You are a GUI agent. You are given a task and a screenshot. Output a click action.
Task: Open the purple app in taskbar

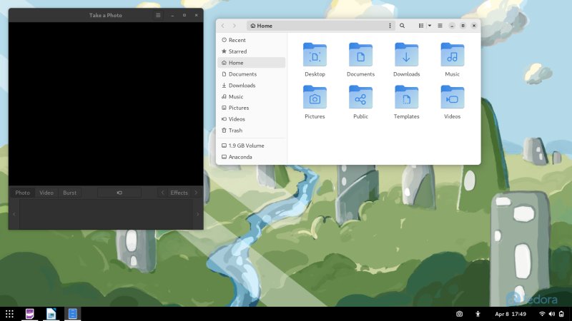click(x=29, y=313)
